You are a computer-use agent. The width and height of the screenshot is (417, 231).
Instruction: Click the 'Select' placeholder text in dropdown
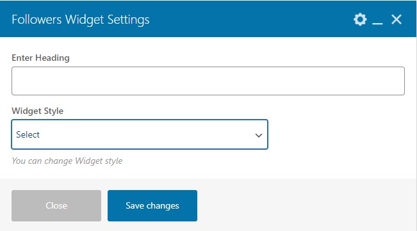(28, 134)
